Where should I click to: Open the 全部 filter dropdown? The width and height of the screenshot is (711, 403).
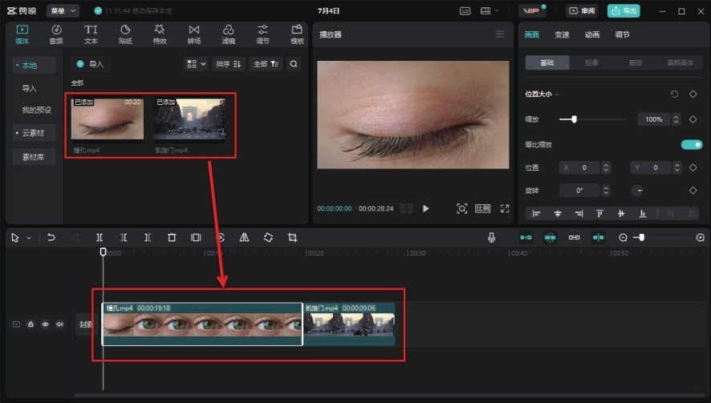click(x=266, y=64)
